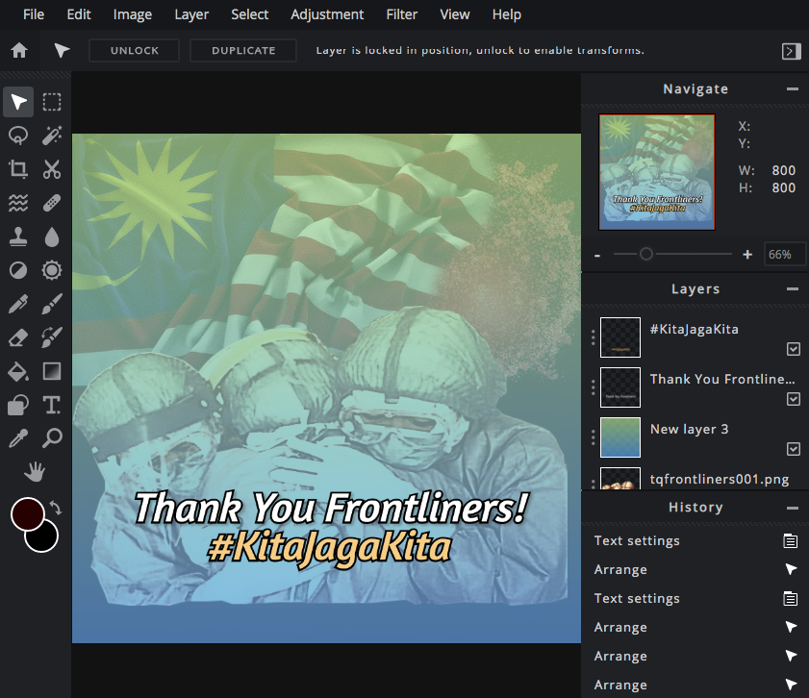
Task: Collapse the right side panel
Action: 792,51
